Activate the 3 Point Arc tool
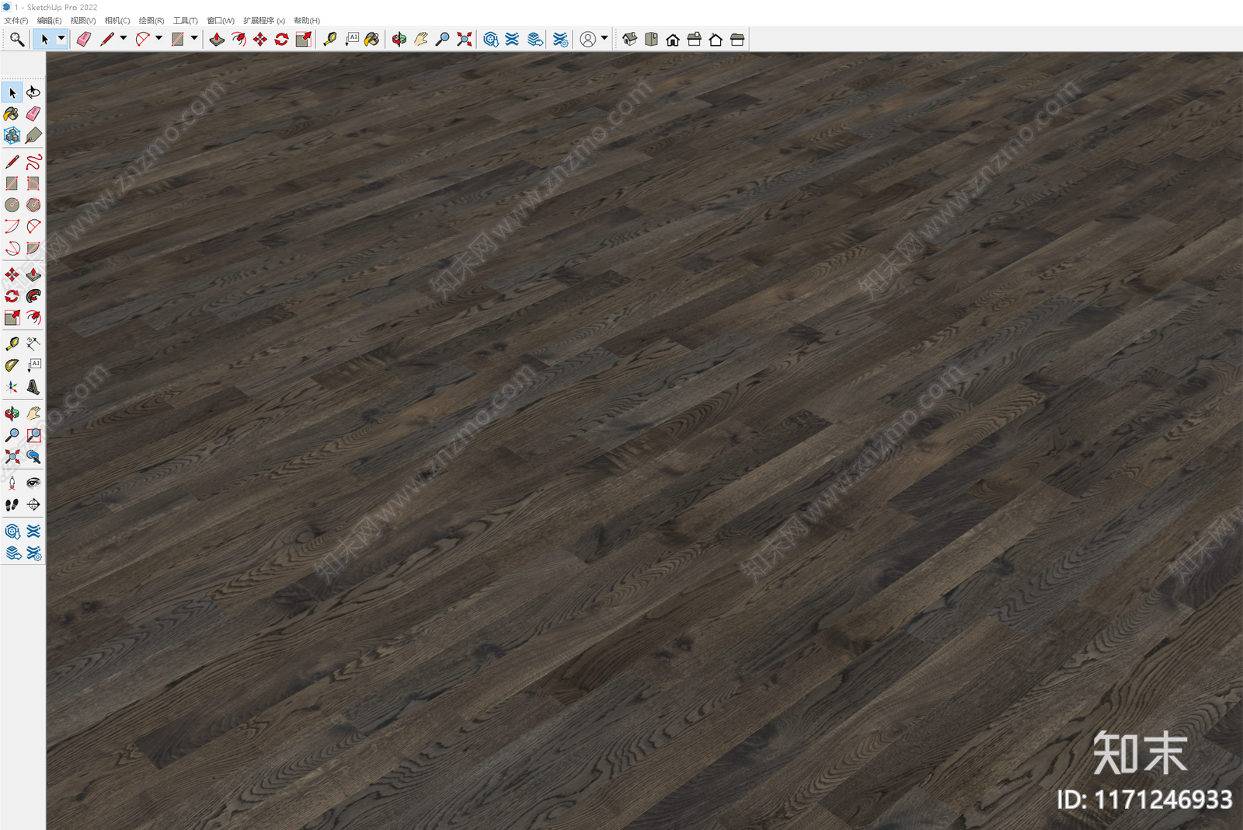This screenshot has width=1243, height=830. pos(12,249)
